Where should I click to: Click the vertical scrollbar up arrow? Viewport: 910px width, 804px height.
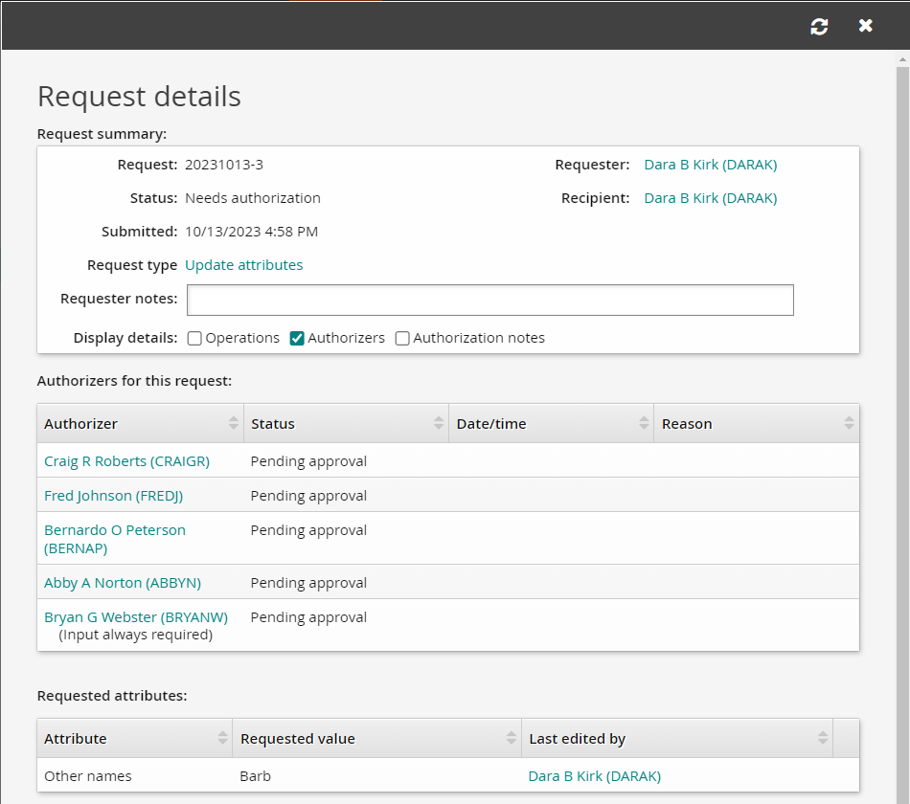pyautogui.click(x=902, y=58)
